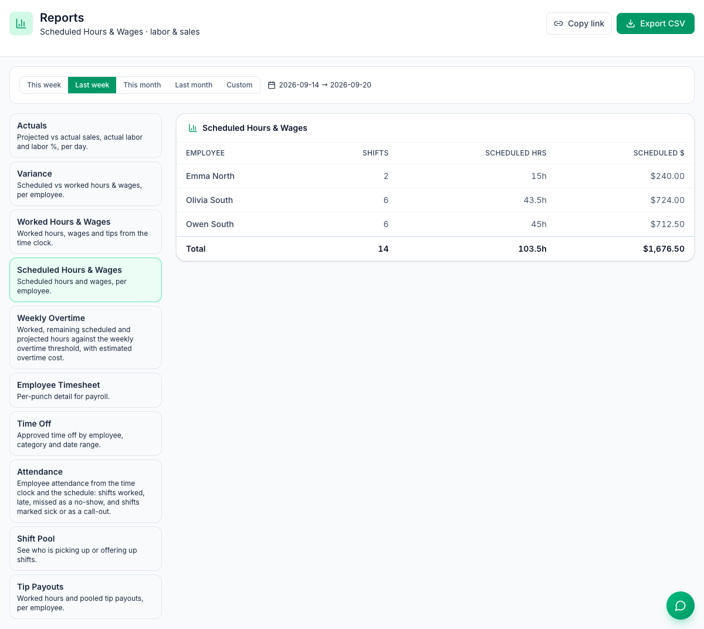This screenshot has height=629, width=704.
Task: Click employee name Owen South
Action: tap(210, 224)
